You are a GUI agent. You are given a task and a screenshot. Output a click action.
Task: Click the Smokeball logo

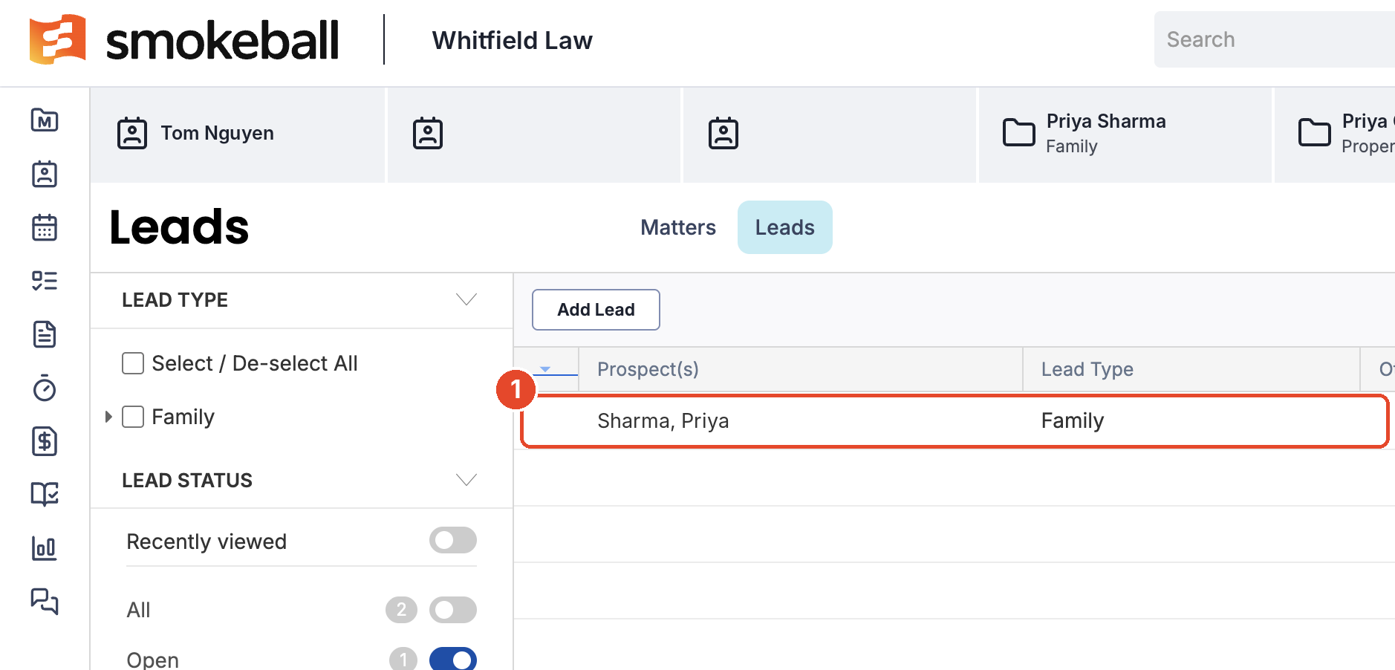(184, 40)
